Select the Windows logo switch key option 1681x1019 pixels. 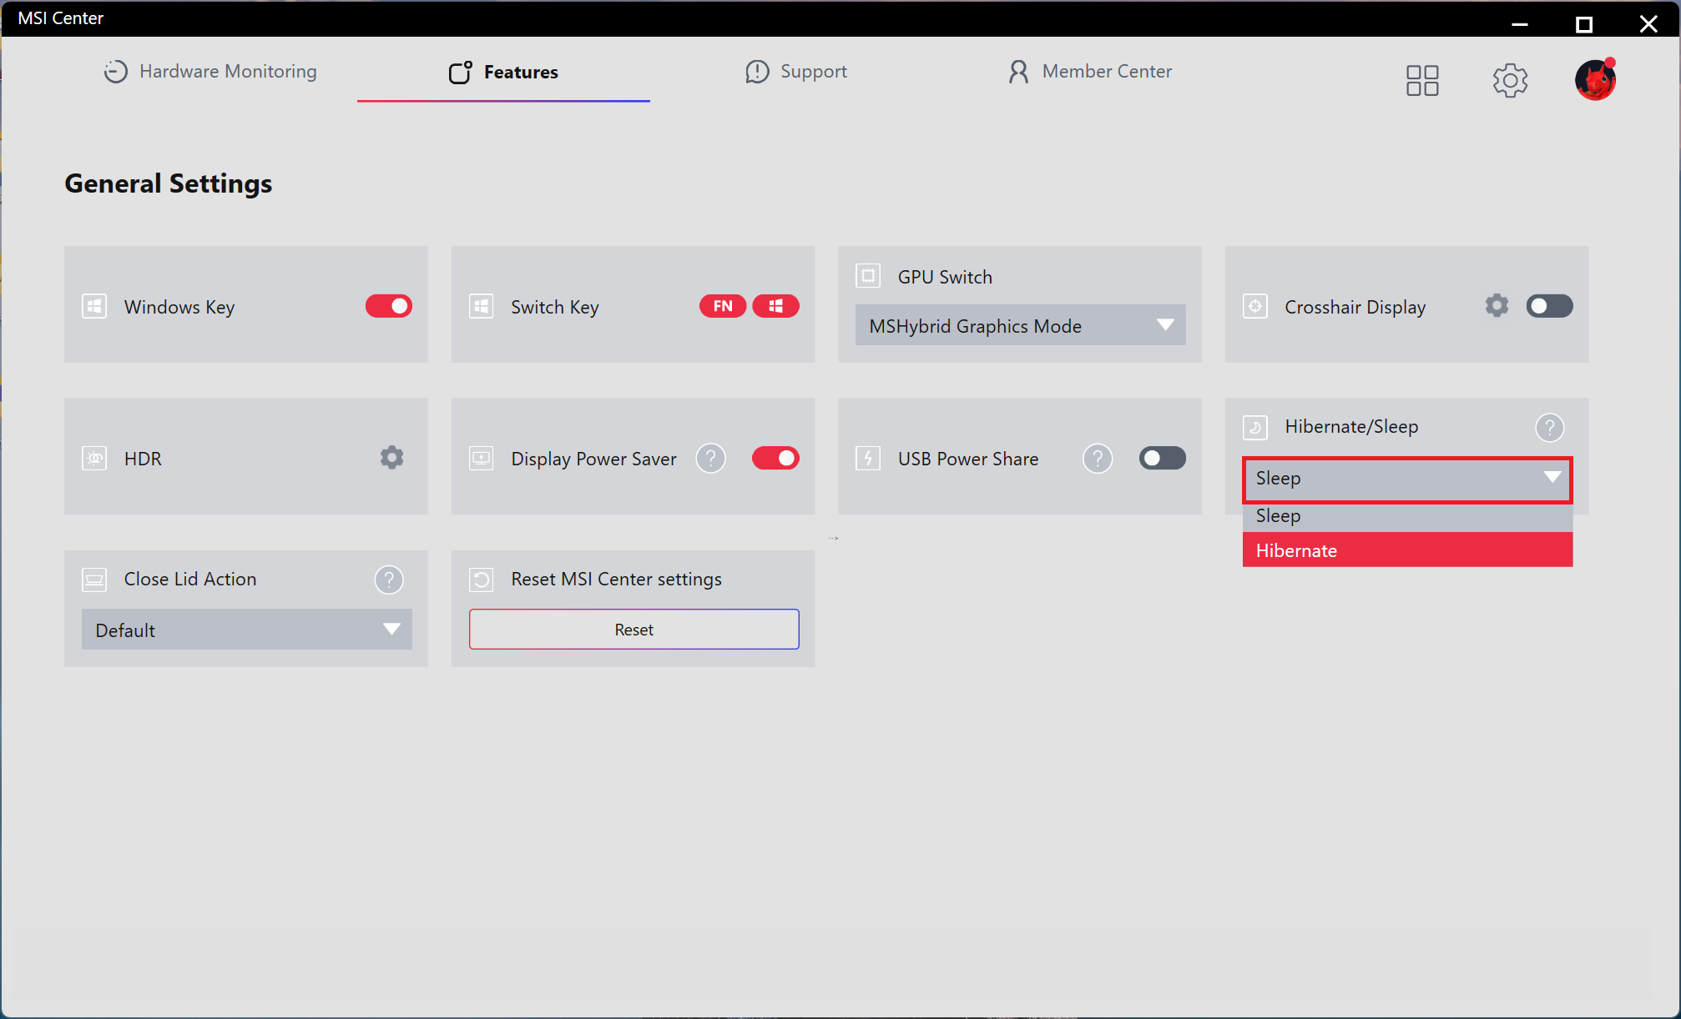[x=776, y=306]
